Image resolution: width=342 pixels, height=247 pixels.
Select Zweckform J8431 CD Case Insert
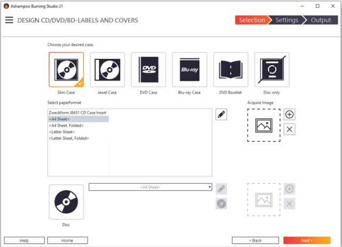(x=77, y=113)
